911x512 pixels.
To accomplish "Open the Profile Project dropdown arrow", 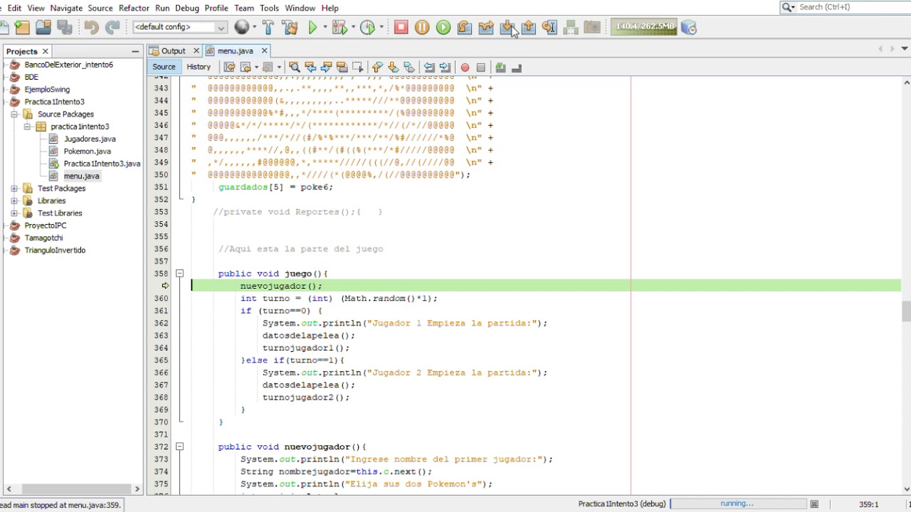I will coord(381,28).
